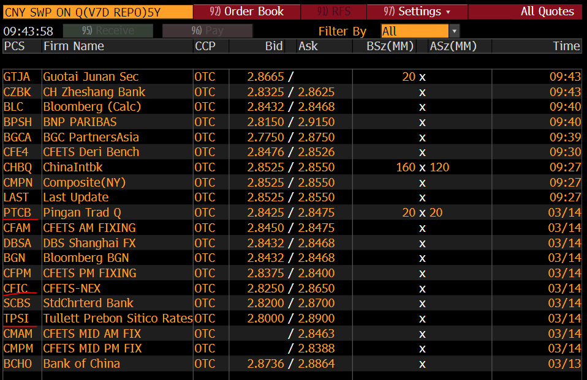Click Guotai Junan bid 2.8665
The width and height of the screenshot is (587, 380).
click(x=265, y=76)
